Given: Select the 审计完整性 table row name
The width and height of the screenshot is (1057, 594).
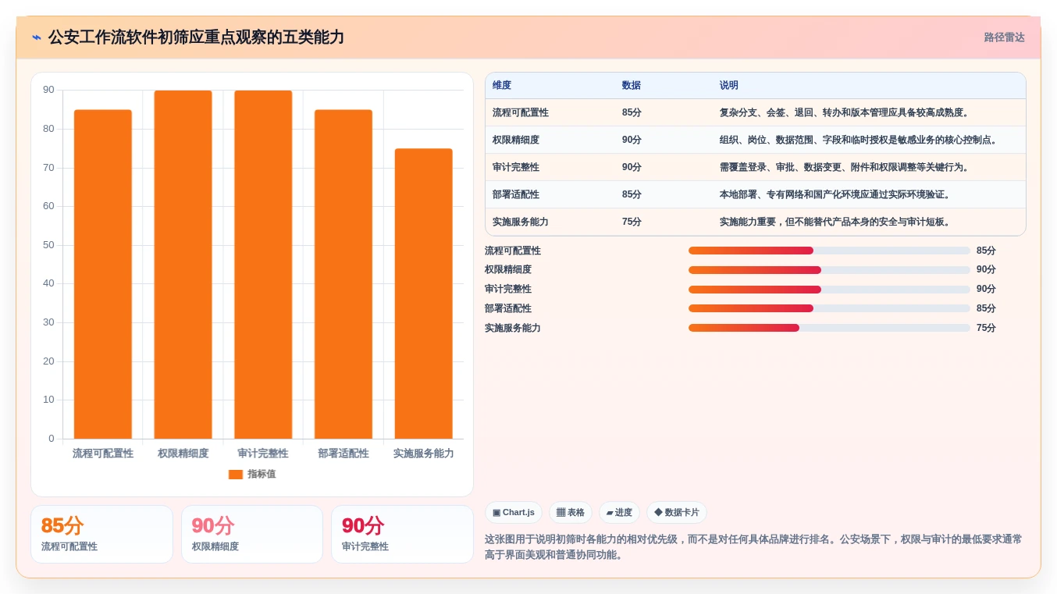Looking at the screenshot, I should click(515, 168).
